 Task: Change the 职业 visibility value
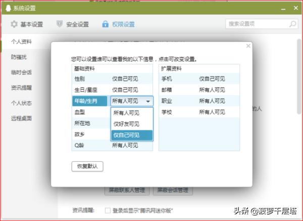212,101
